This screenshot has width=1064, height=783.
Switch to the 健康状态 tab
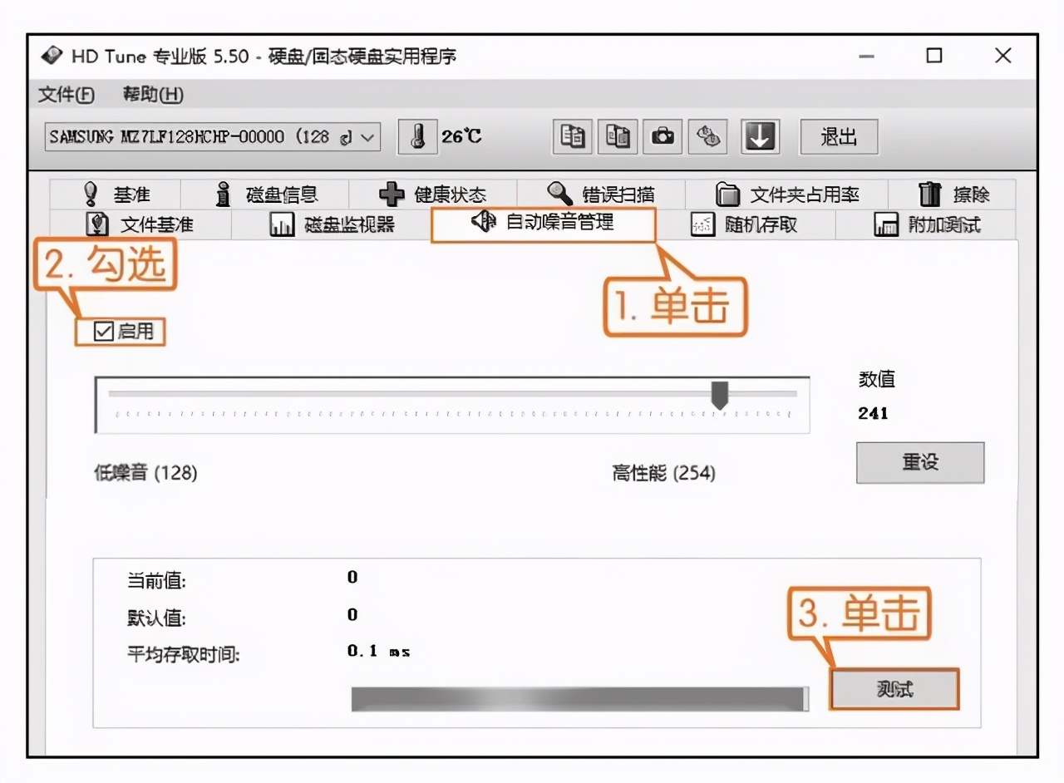[433, 195]
